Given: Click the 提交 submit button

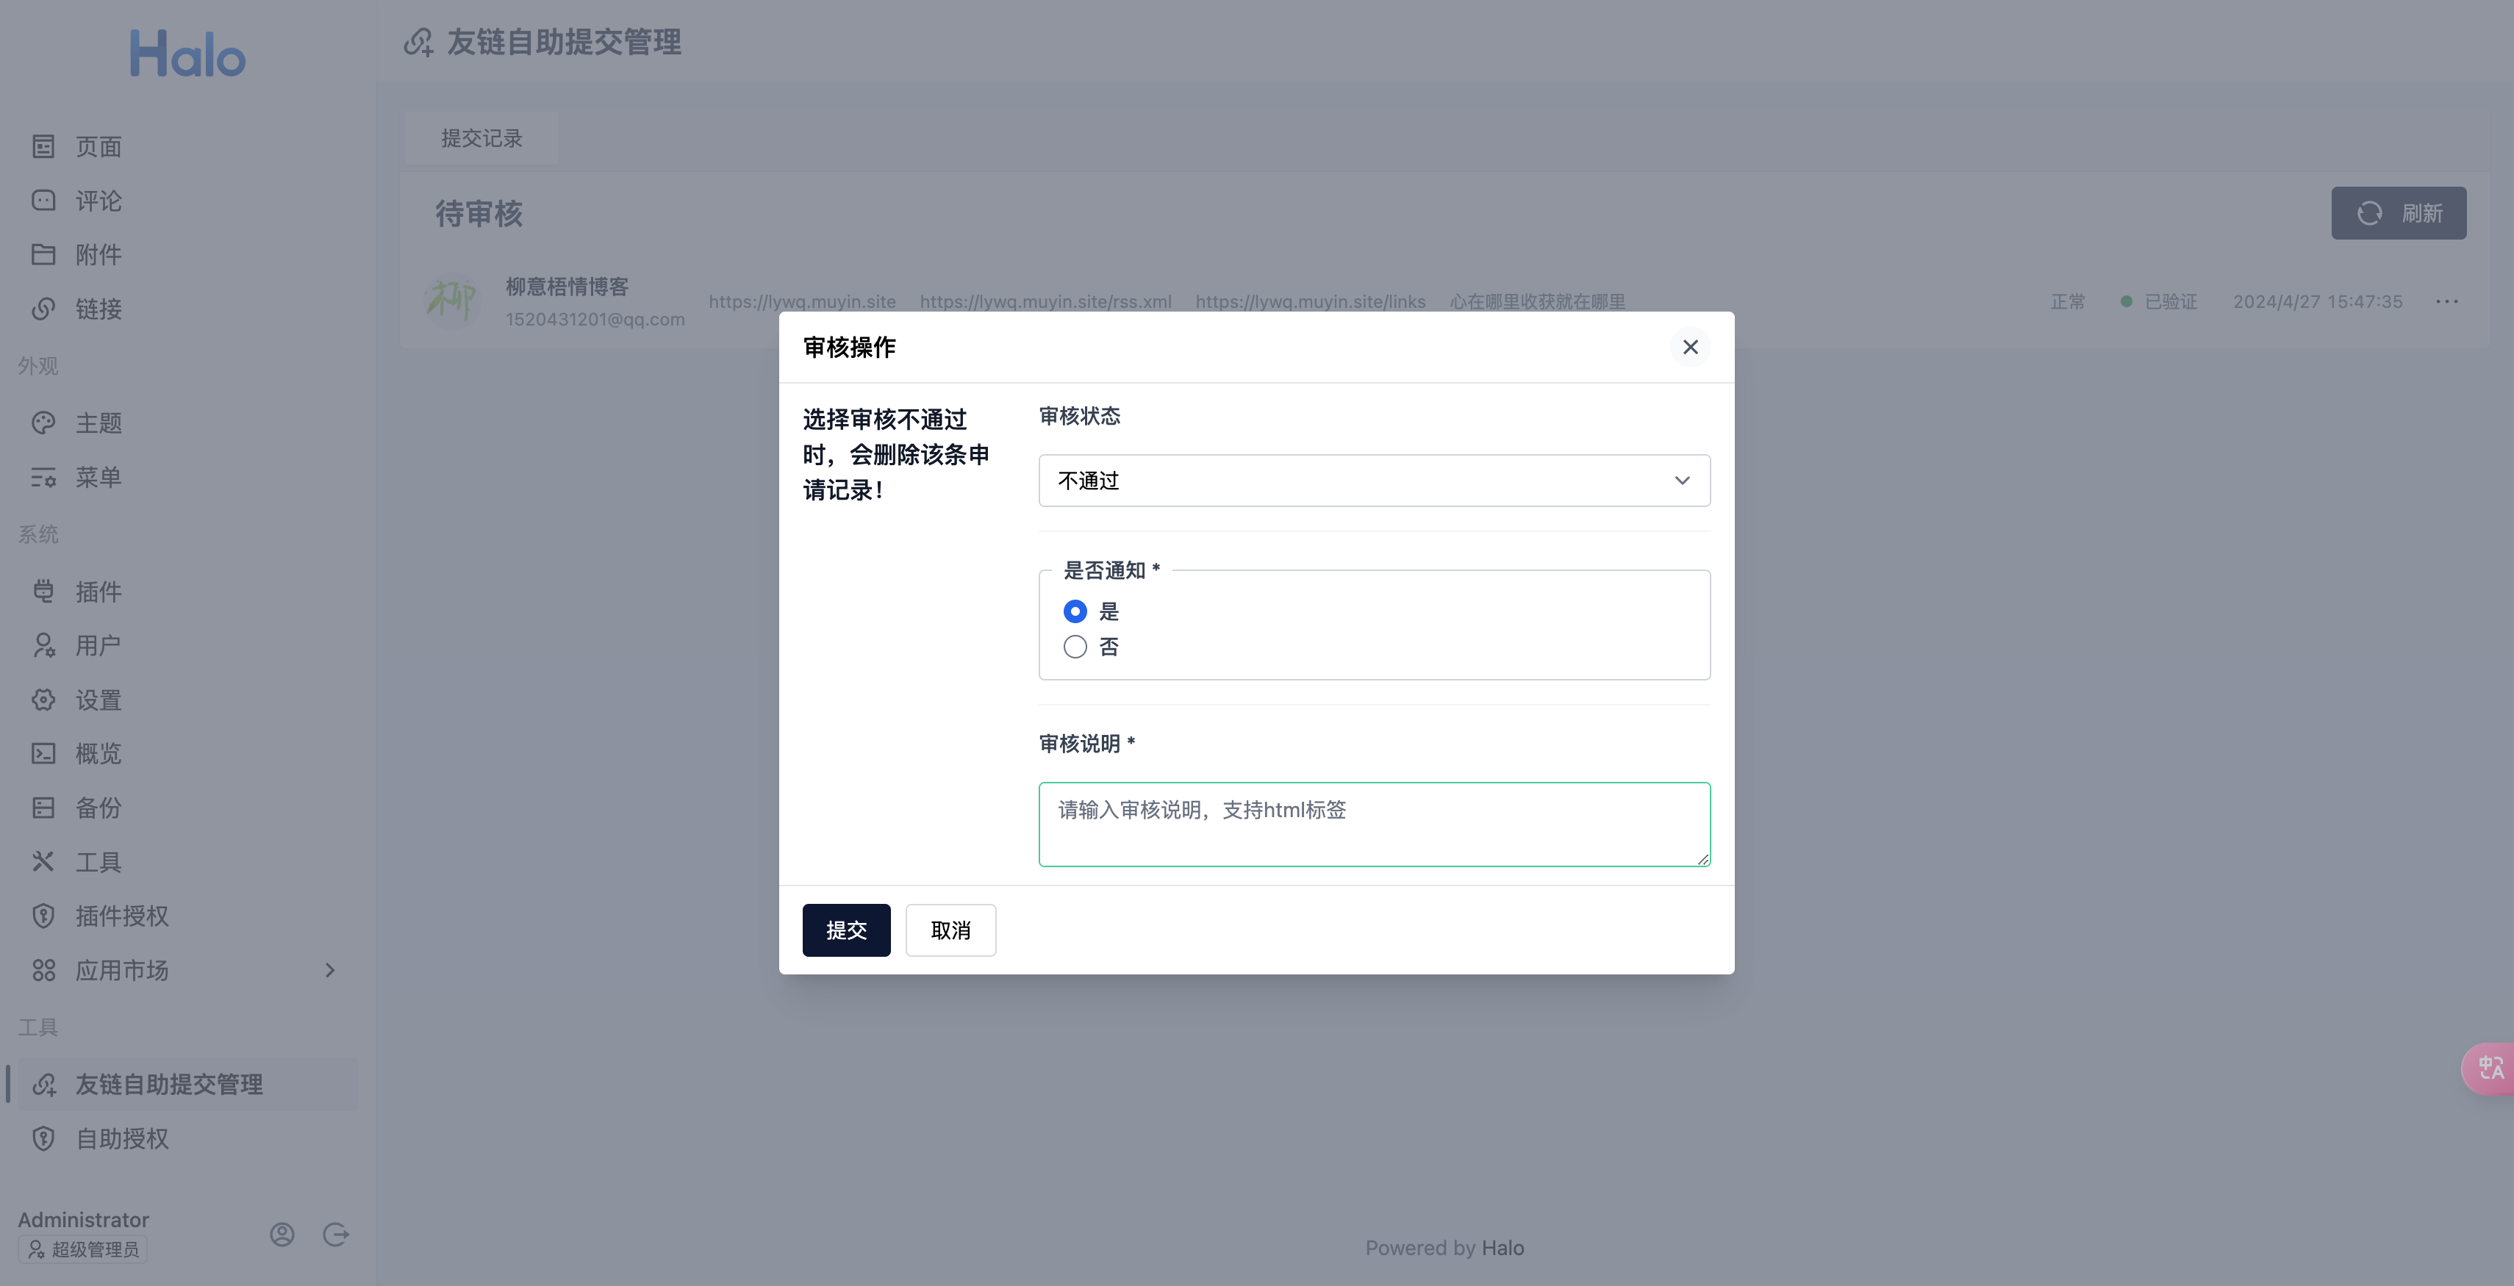Looking at the screenshot, I should coord(846,930).
